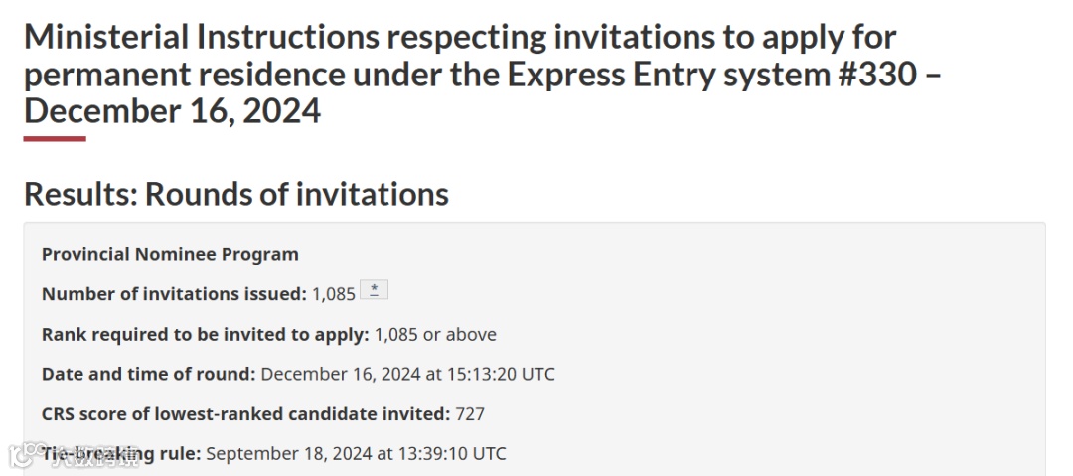Select the September 18, 2024 tie-breaking timestamp

click(356, 453)
